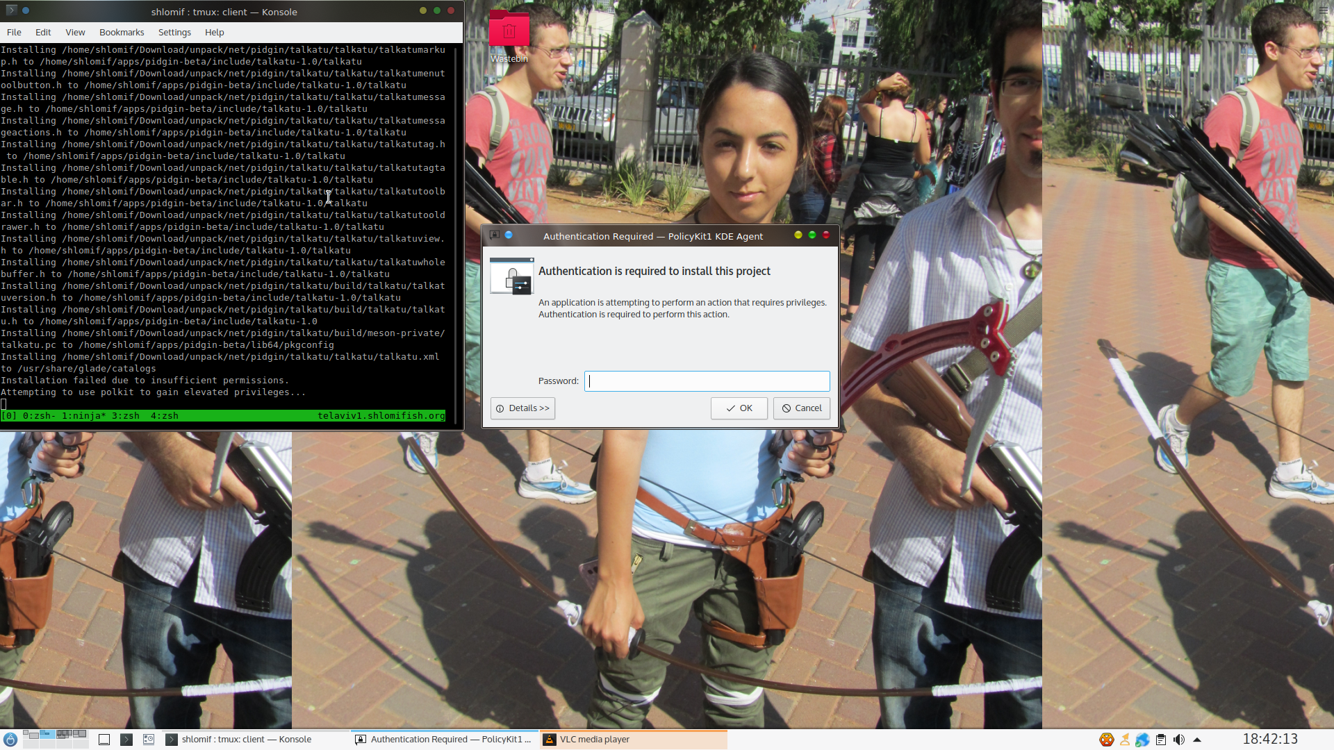Open the Konsole Settings menu
1334x750 pixels.
point(174,33)
